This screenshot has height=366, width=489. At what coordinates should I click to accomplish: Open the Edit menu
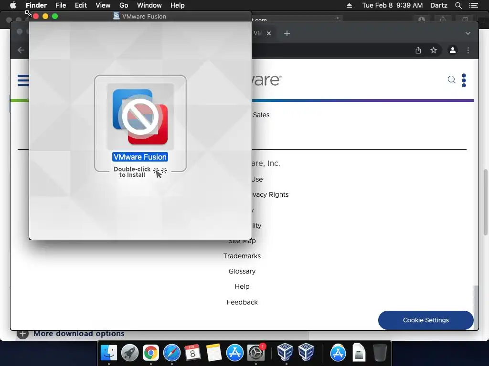click(81, 5)
